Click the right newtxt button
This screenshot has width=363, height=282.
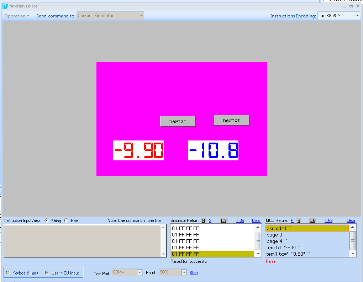tap(232, 120)
